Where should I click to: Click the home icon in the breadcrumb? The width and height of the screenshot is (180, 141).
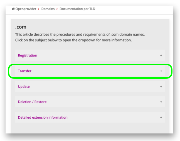[13, 9]
